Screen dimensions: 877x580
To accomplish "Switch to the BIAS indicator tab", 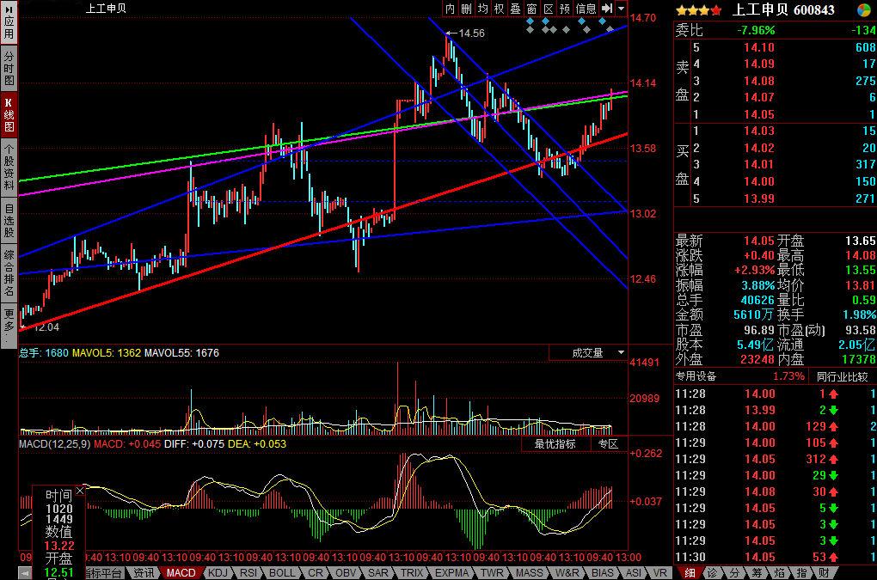I will tap(603, 573).
